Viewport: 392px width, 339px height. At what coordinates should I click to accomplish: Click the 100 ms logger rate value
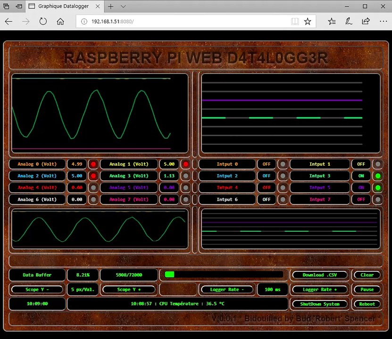tap(273, 290)
